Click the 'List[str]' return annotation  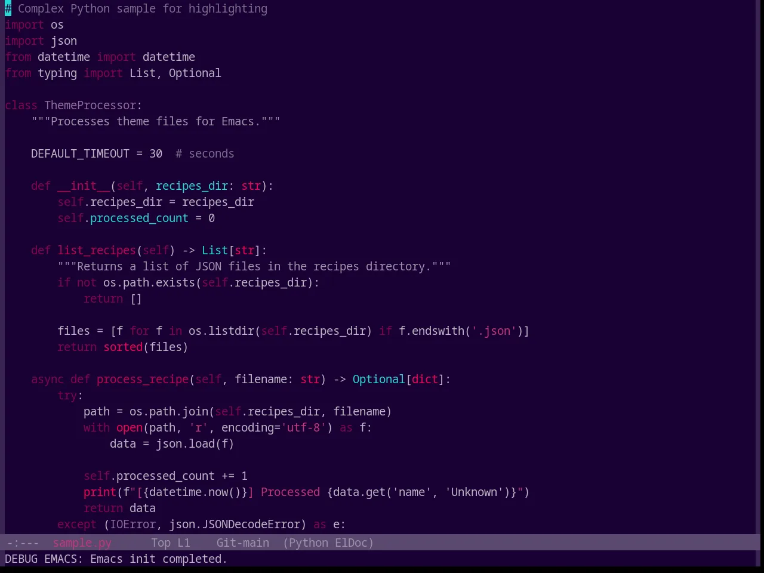[231, 250]
